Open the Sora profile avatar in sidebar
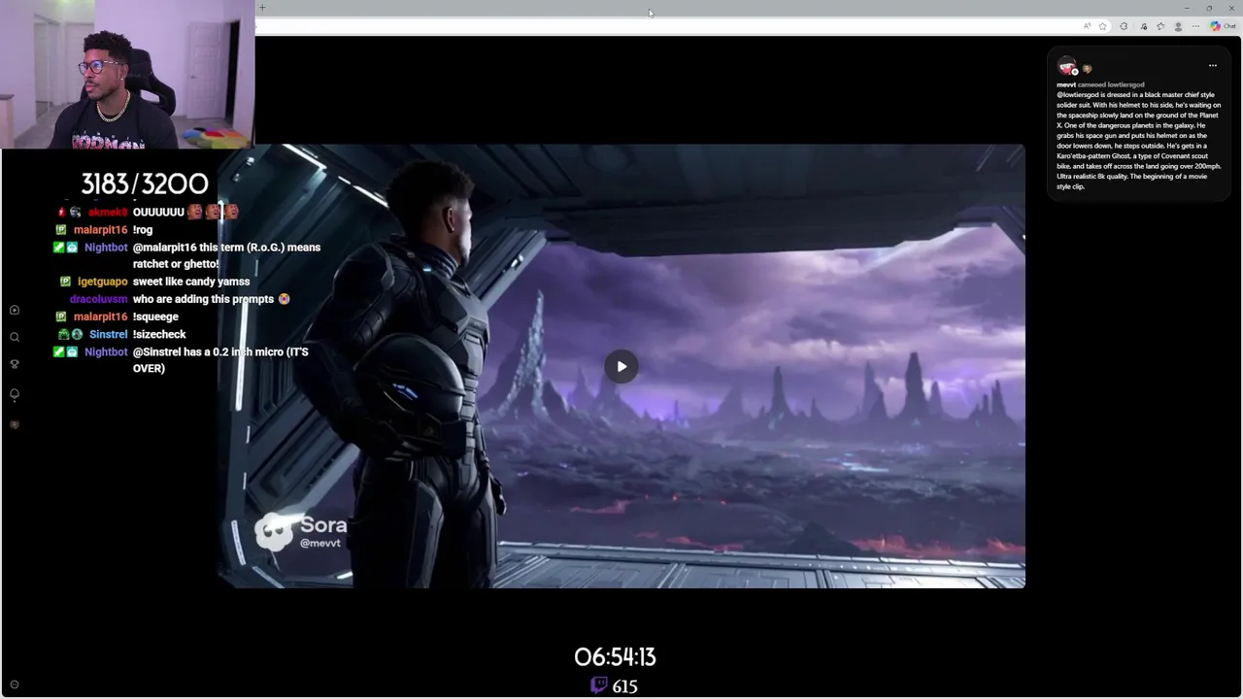 [x=15, y=424]
